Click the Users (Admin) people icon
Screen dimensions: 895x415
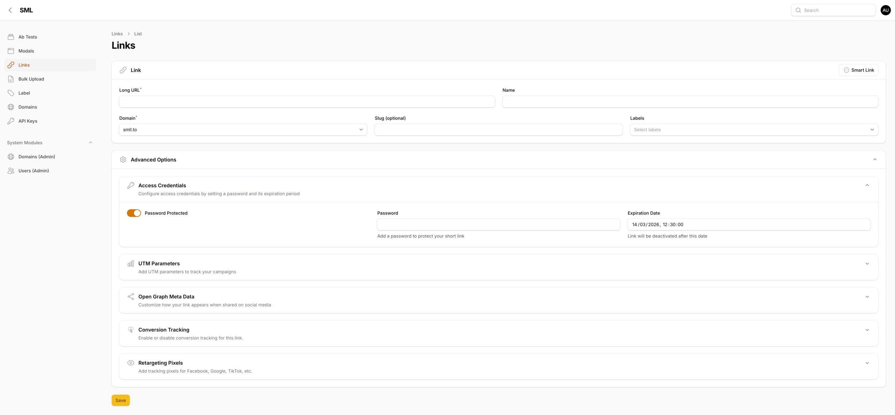tap(11, 171)
